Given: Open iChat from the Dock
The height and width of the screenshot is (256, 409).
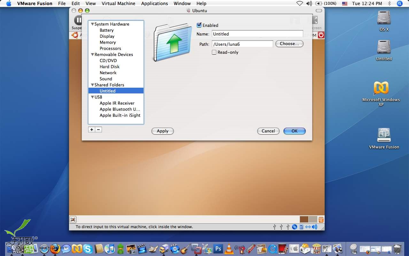Looking at the screenshot, I should click(66, 249).
